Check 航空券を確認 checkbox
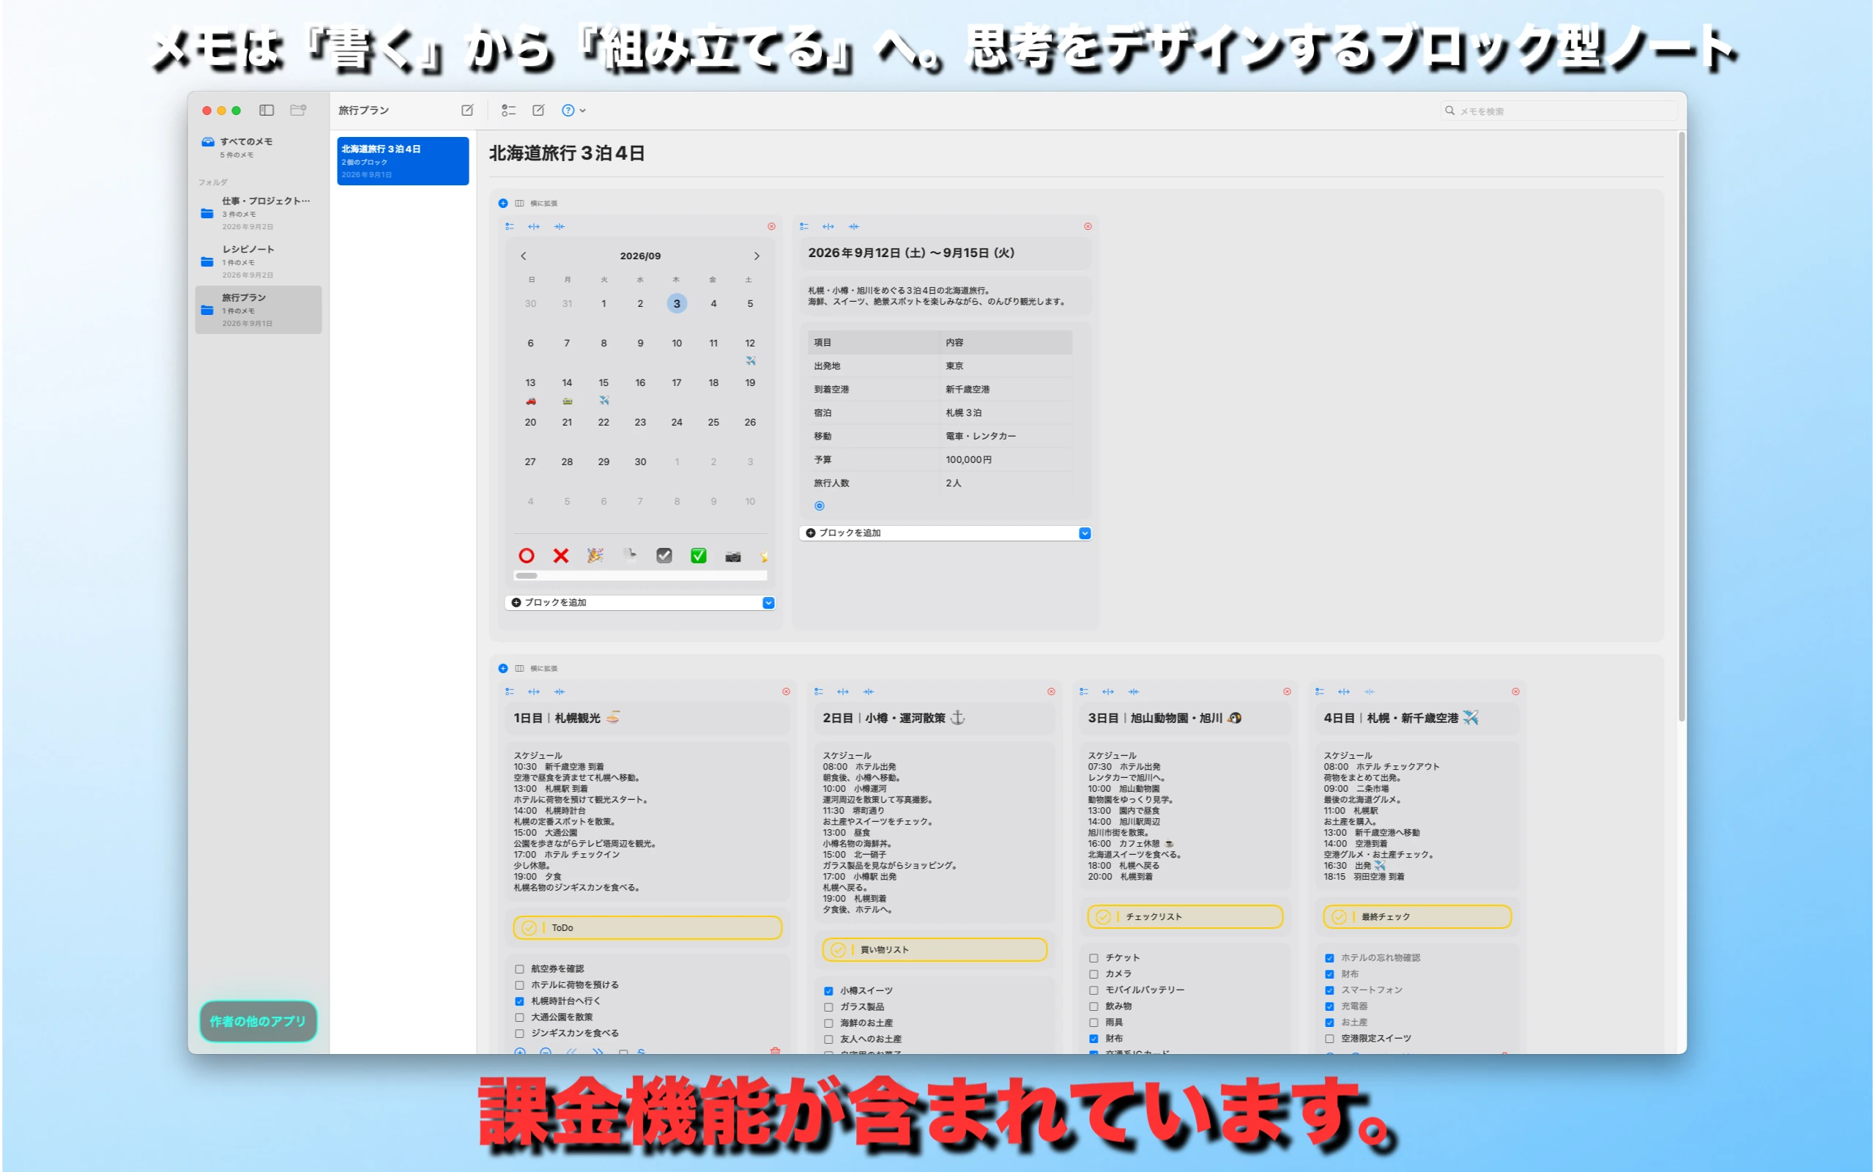Viewport: 1875px width, 1172px height. pyautogui.click(x=519, y=969)
